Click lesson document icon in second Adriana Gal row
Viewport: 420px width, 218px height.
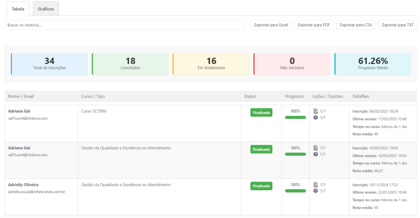coord(315,148)
